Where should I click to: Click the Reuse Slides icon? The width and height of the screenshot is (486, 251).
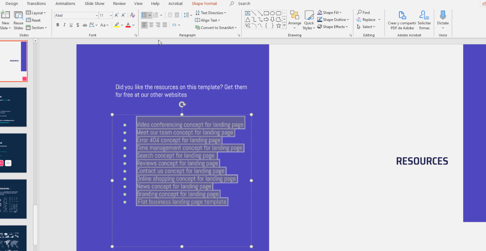click(18, 20)
